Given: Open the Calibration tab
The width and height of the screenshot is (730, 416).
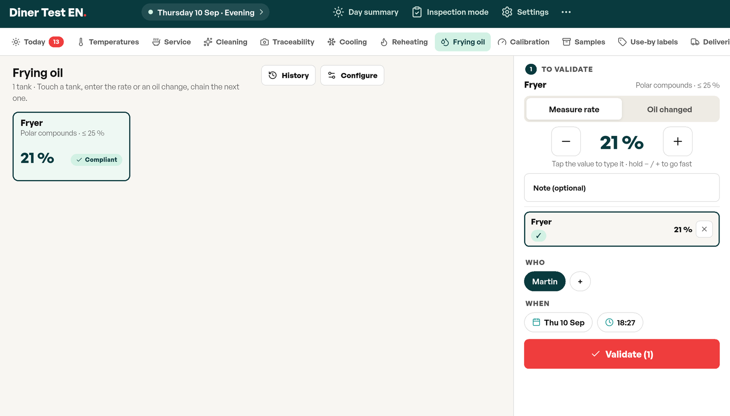Looking at the screenshot, I should [523, 42].
